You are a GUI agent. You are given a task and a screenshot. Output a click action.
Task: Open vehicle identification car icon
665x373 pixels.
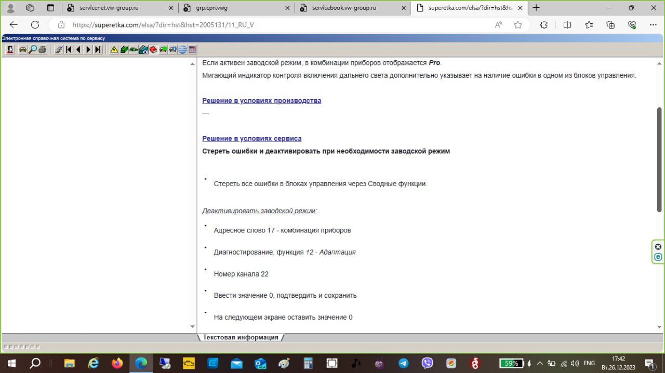tap(23, 49)
